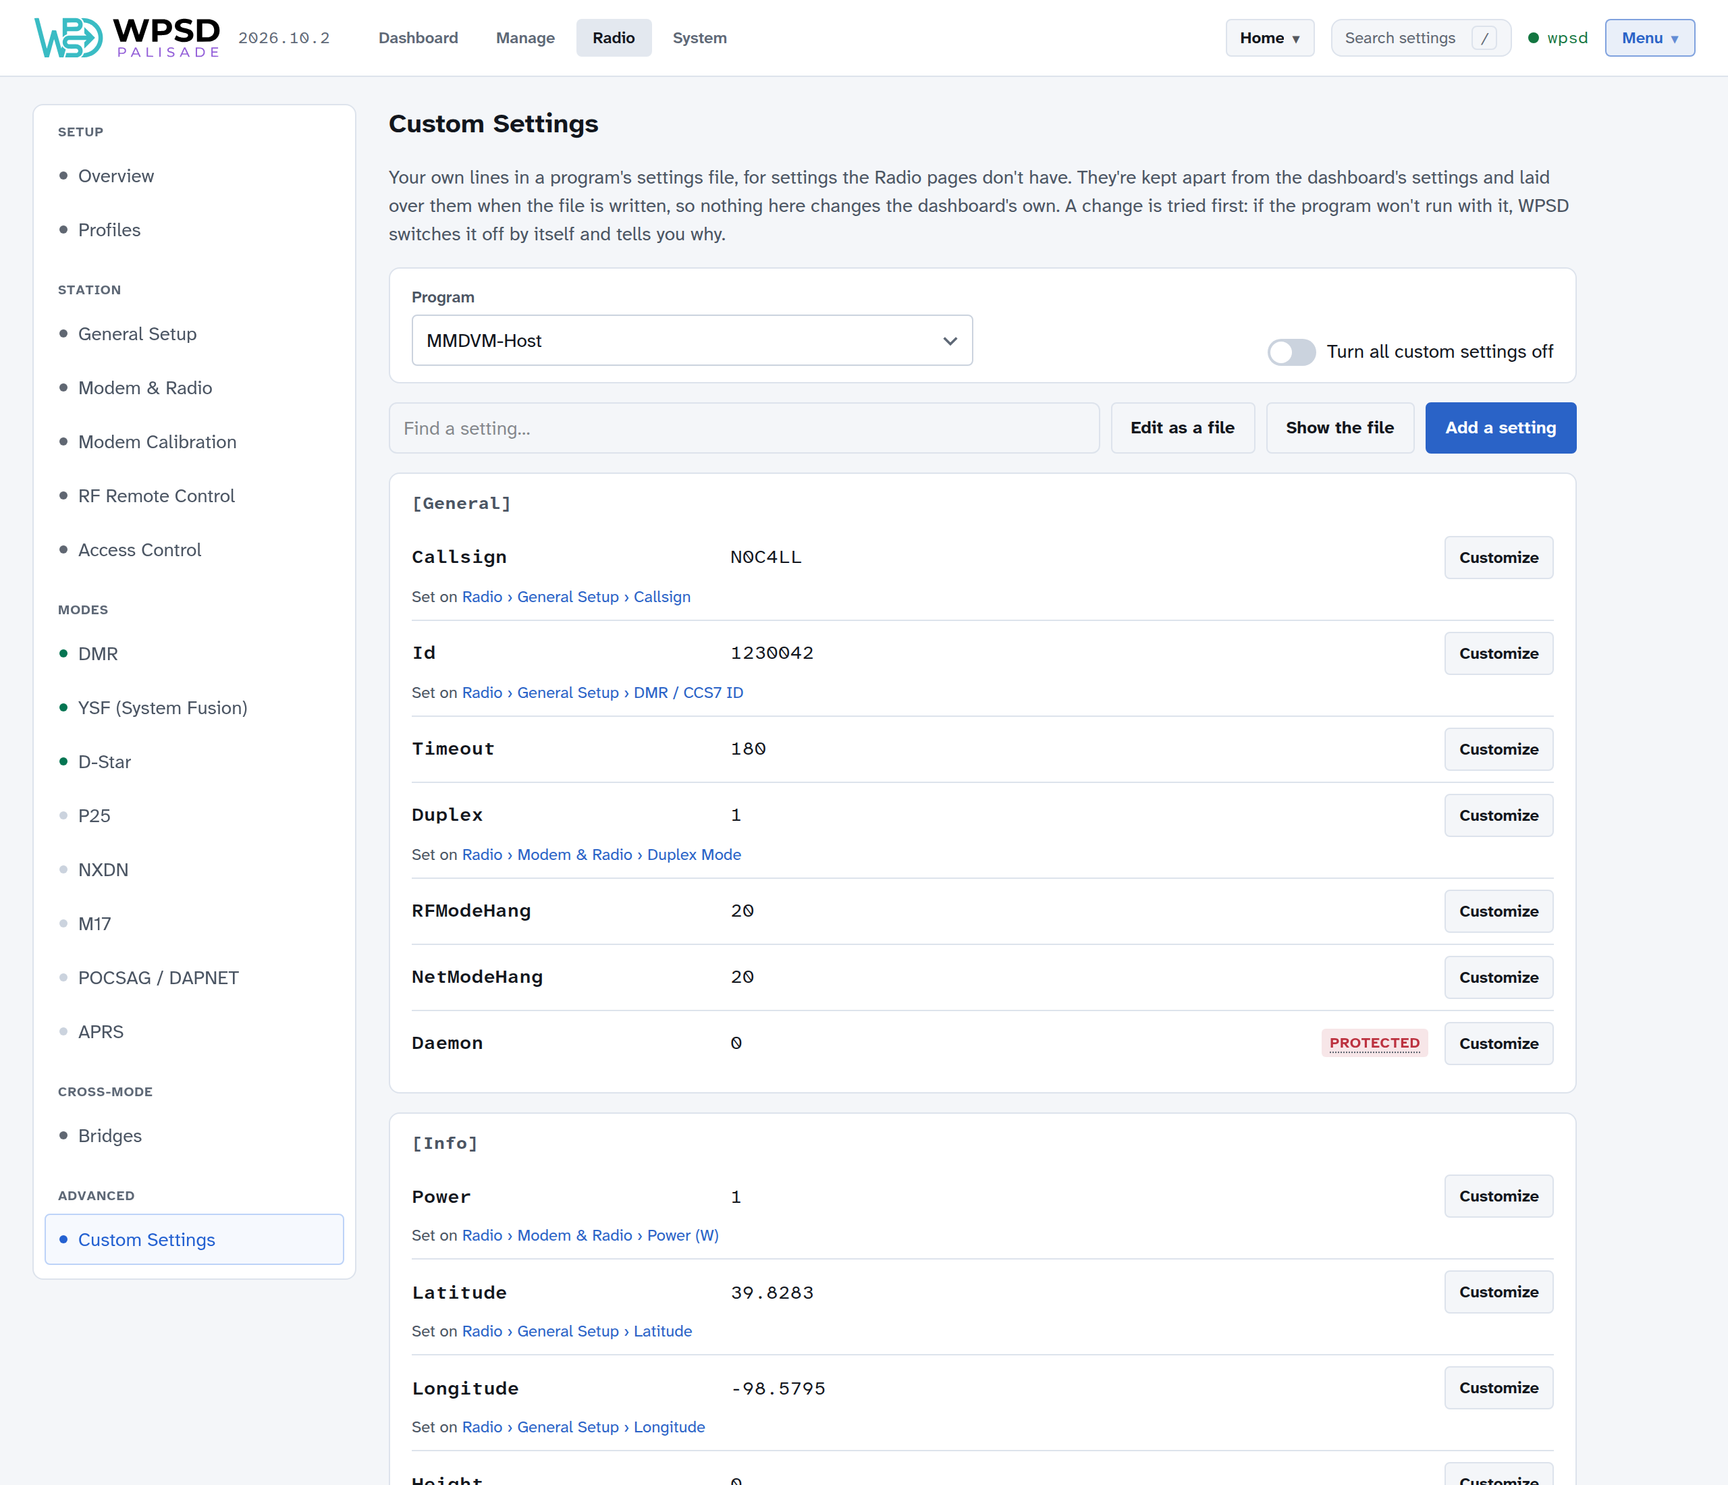
Task: Focus the Find a setting field
Action: tap(744, 428)
